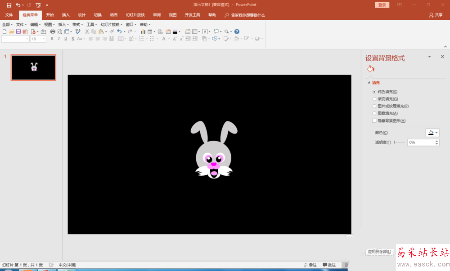Click the fill paint bucket icon in panel

coord(370,69)
